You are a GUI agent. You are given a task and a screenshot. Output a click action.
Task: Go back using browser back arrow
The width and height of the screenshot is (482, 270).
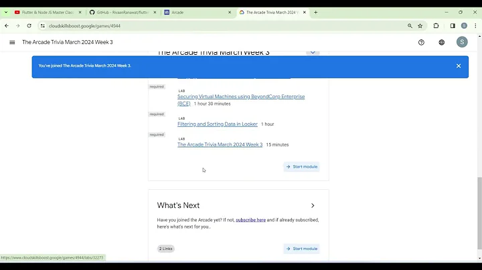coord(7,26)
